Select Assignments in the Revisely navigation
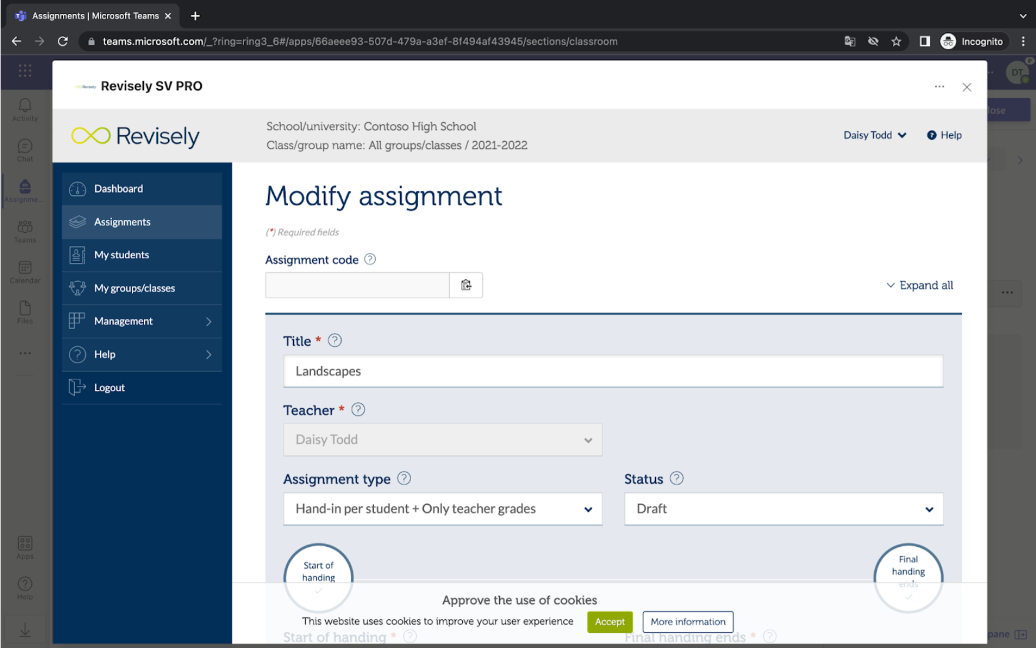The height and width of the screenshot is (648, 1036). pyautogui.click(x=122, y=222)
